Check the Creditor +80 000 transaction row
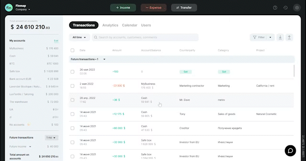The height and width of the screenshot is (161, 306). click(72, 128)
